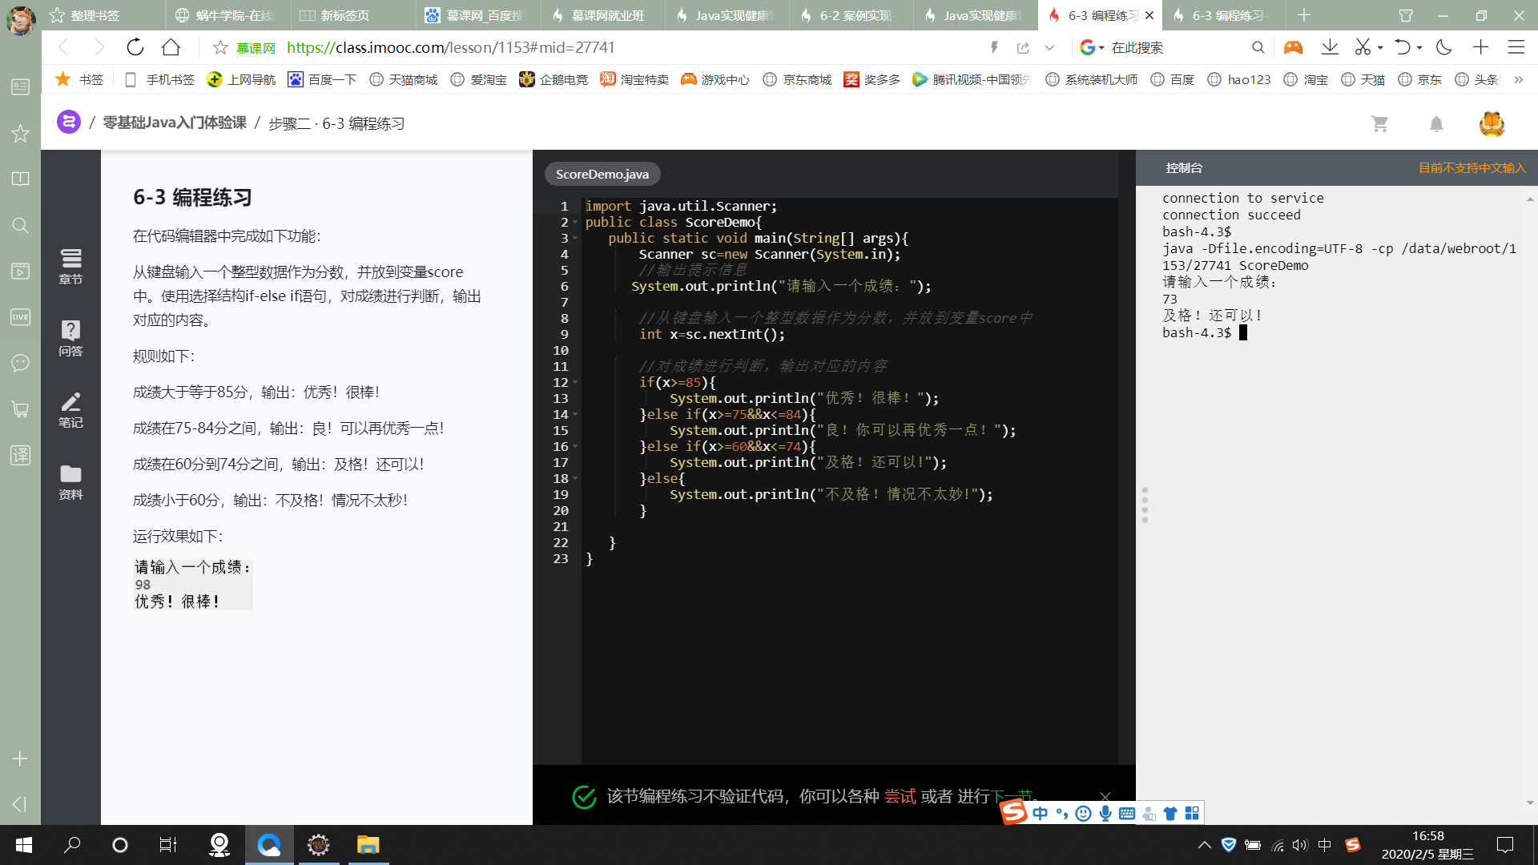Open 百度一下 bookmark

tap(322, 79)
